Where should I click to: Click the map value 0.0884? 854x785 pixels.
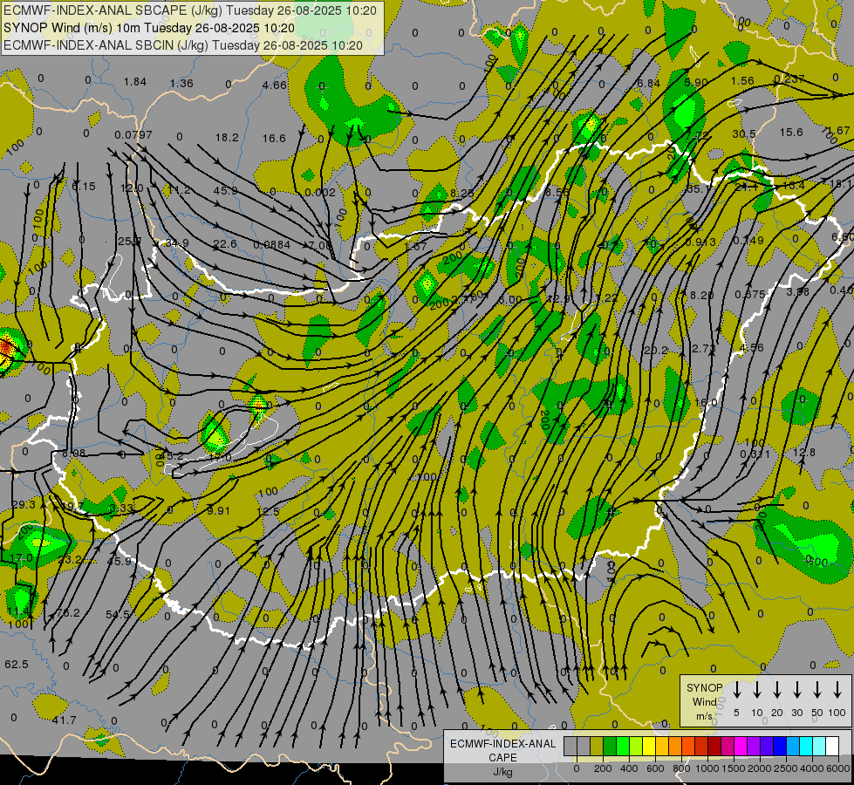click(272, 245)
